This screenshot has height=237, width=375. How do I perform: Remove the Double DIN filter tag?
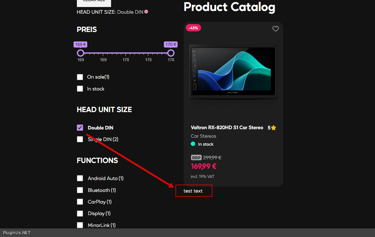point(146,12)
